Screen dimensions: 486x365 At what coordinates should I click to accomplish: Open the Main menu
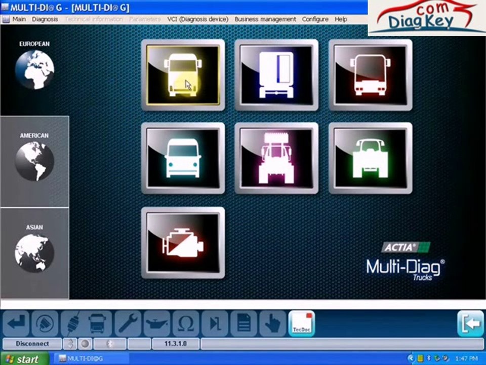tap(19, 19)
